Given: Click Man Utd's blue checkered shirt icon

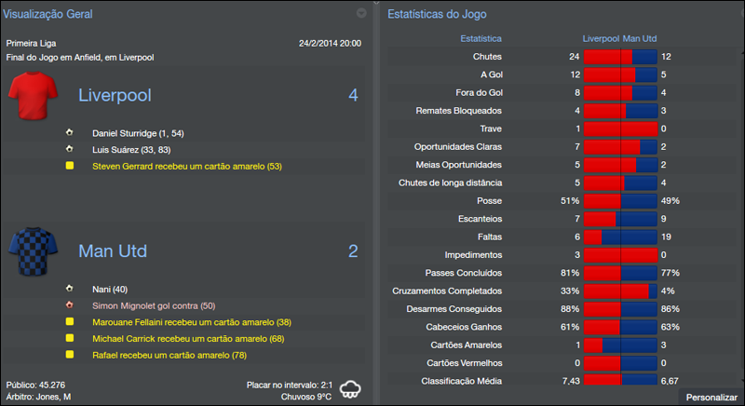Looking at the screenshot, I should (34, 250).
